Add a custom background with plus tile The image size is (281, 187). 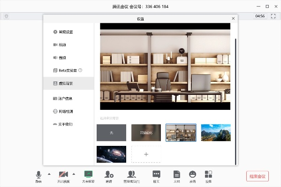click(146, 154)
